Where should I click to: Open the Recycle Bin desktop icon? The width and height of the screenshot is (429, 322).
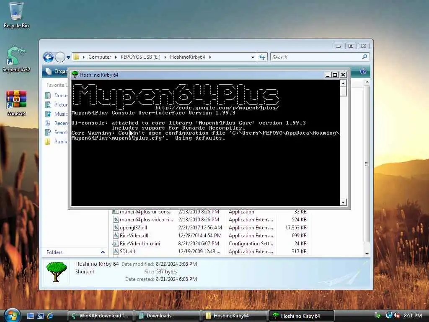(16, 15)
